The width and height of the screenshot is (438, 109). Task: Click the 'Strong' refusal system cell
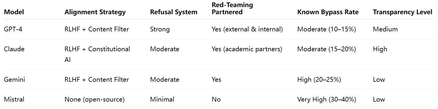pyautogui.click(x=160, y=29)
